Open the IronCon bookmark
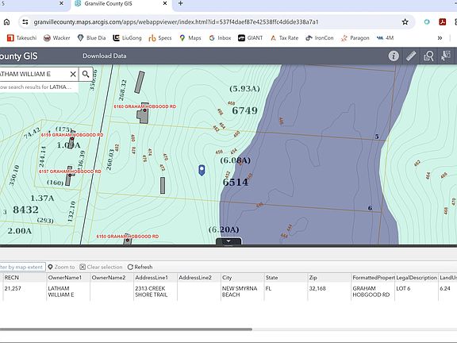The width and height of the screenshot is (457, 343). pyautogui.click(x=320, y=38)
